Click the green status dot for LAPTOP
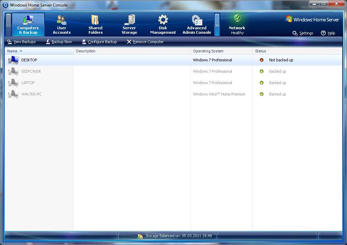Screen dimensions: 347x245 [262, 83]
